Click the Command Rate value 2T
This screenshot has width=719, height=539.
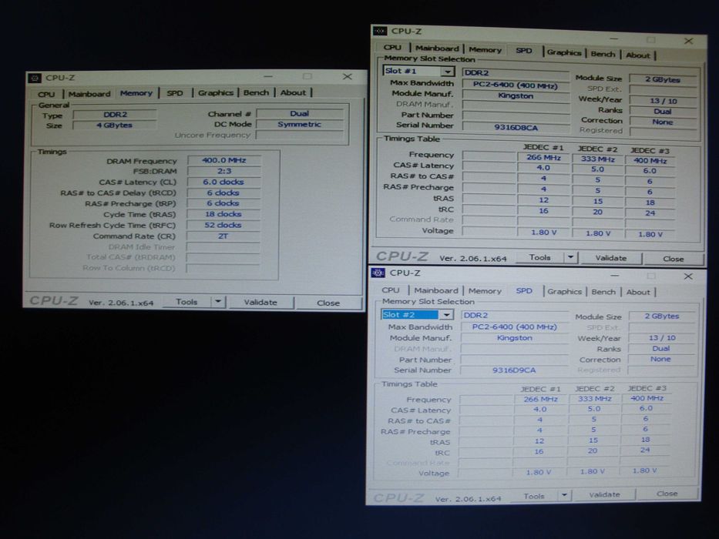pyautogui.click(x=223, y=236)
